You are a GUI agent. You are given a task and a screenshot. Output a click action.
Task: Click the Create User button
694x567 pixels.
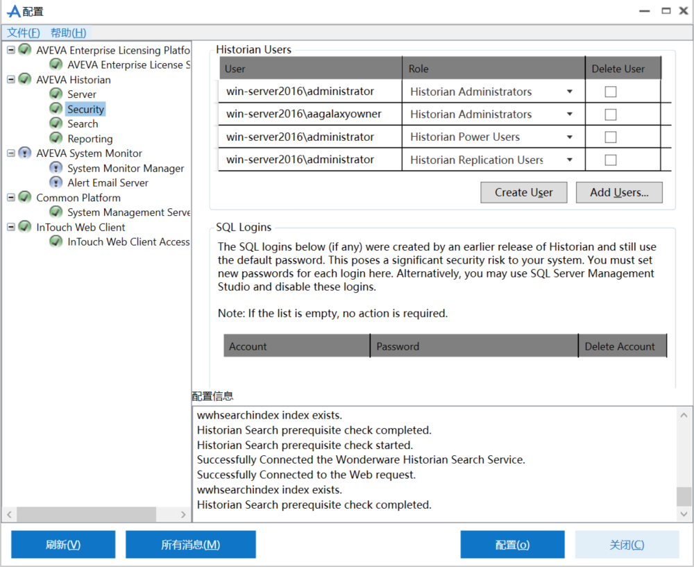pyautogui.click(x=523, y=192)
